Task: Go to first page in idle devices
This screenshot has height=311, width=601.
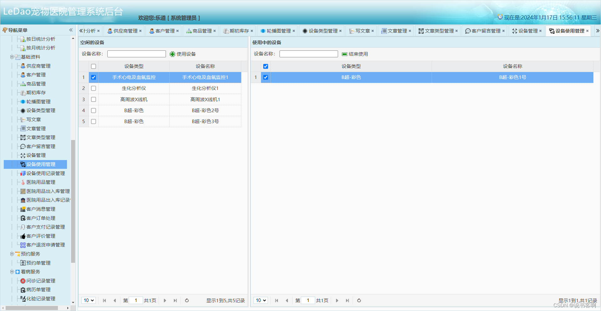Action: pos(104,300)
